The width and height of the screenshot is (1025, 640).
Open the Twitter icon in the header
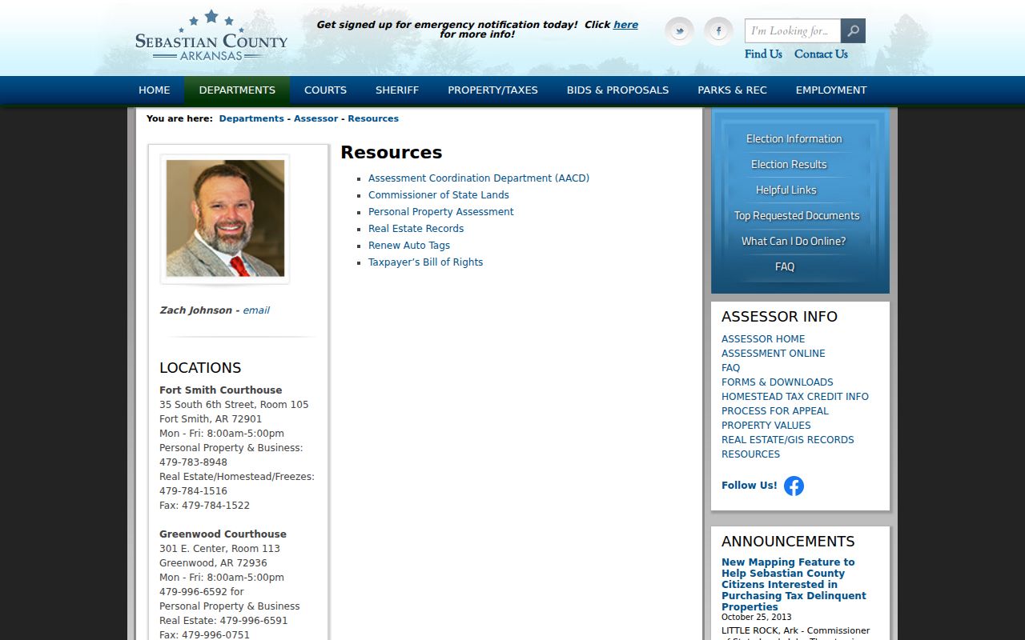(679, 31)
